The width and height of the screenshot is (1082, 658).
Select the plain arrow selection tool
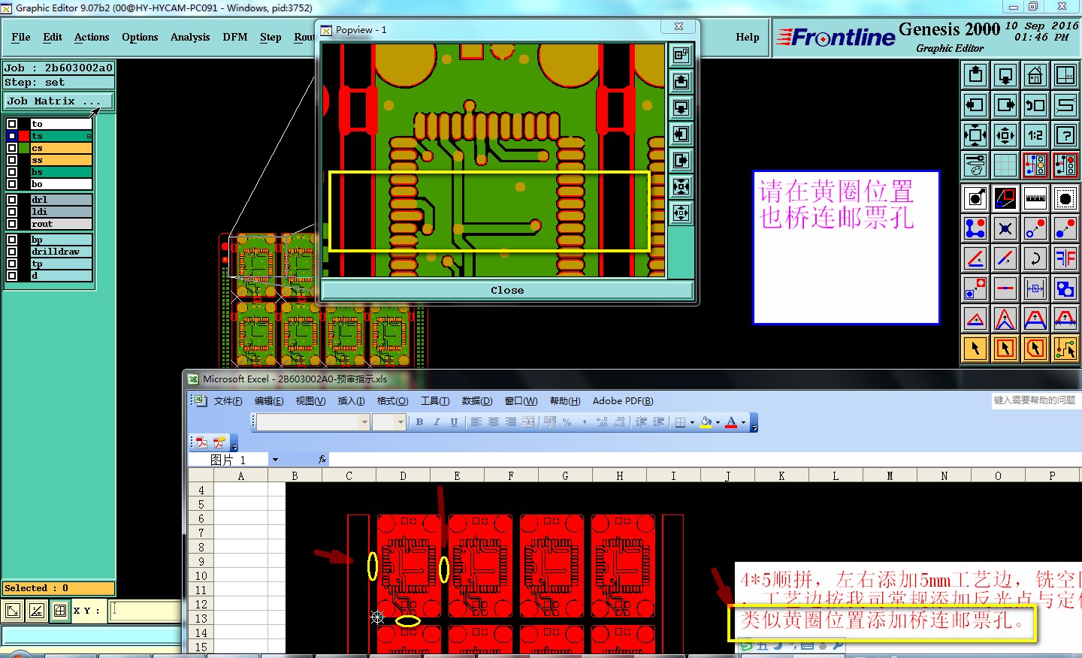pyautogui.click(x=975, y=349)
